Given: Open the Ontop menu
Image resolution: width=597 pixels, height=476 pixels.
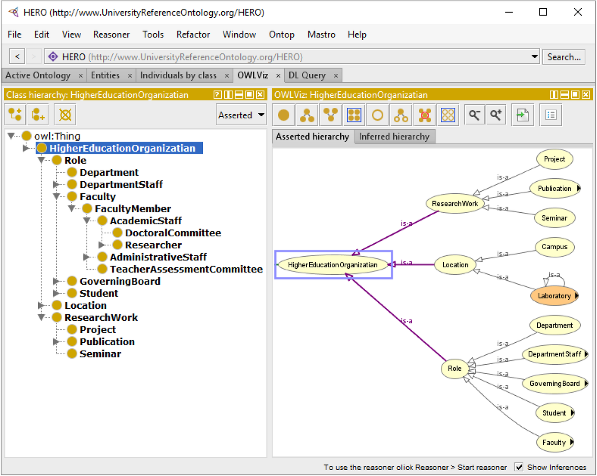Looking at the screenshot, I should 282,34.
